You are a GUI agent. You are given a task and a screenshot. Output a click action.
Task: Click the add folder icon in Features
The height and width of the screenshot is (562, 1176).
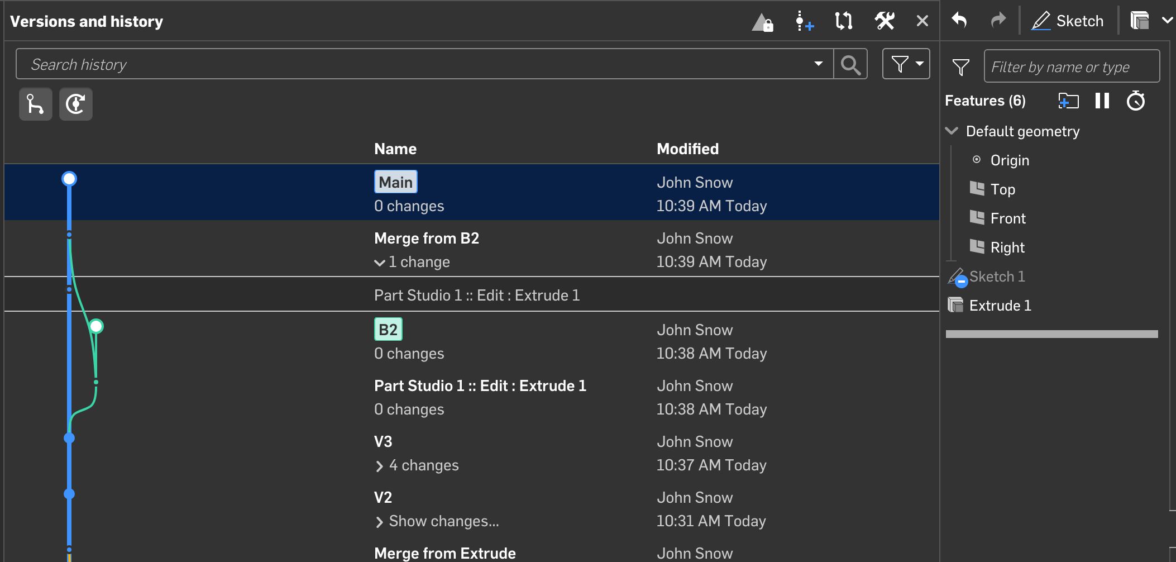pyautogui.click(x=1068, y=101)
